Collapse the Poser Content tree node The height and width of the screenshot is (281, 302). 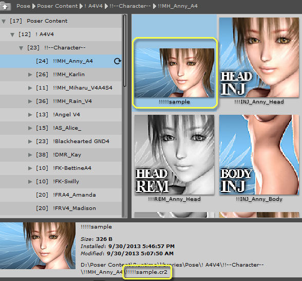pyautogui.click(x=4, y=21)
